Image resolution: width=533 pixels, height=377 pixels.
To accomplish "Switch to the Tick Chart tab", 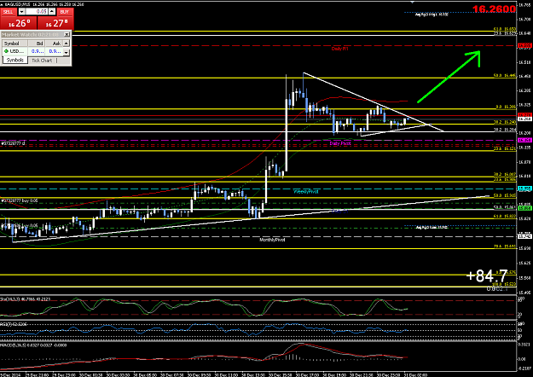I will pos(42,61).
